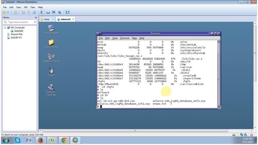Click Terminal scrollbar down arrow
258x145 pixels.
tap(218, 107)
